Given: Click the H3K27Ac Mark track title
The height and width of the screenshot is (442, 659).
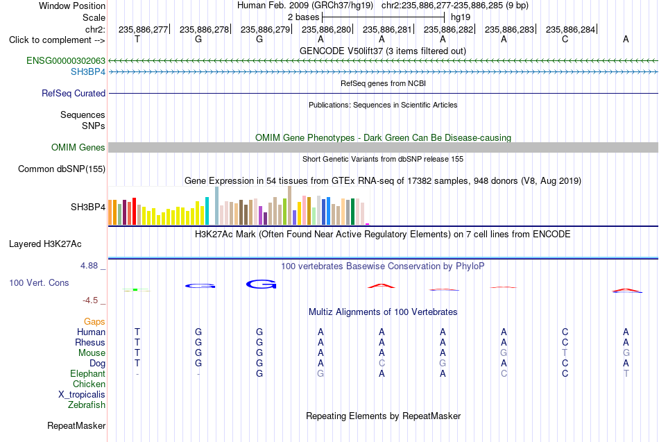Looking at the screenshot, I should (383, 235).
